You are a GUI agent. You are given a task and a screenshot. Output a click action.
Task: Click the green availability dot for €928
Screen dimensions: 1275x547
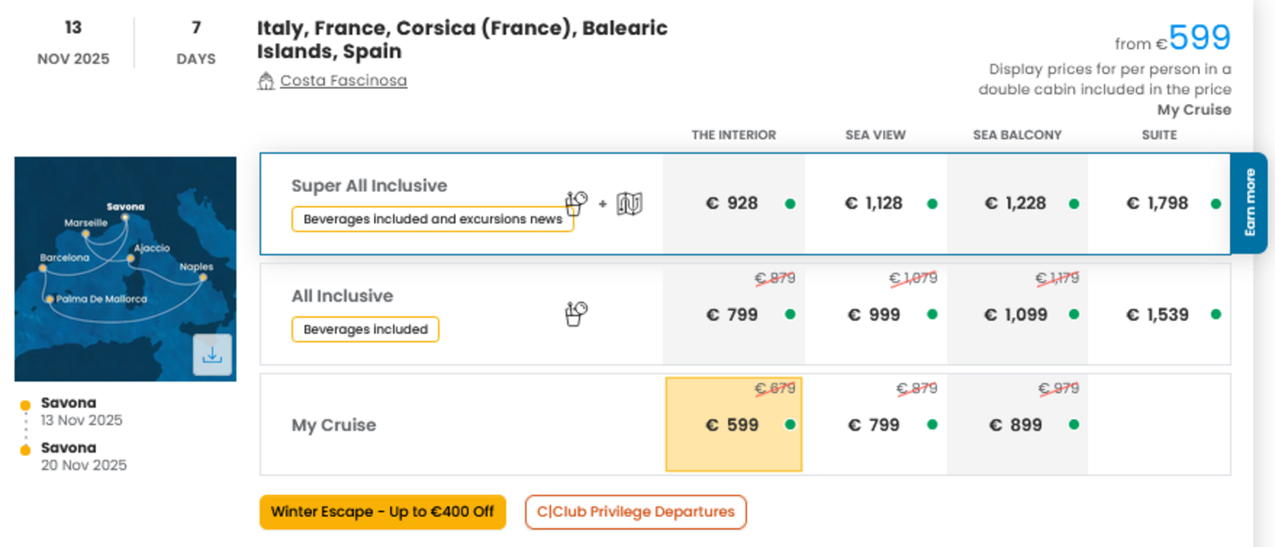790,204
